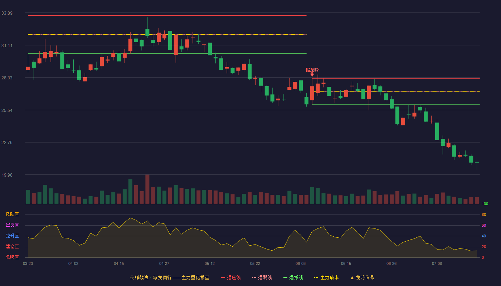Toggle the 强撑线 legend label
This screenshot has height=286, width=501.
pos(296,277)
